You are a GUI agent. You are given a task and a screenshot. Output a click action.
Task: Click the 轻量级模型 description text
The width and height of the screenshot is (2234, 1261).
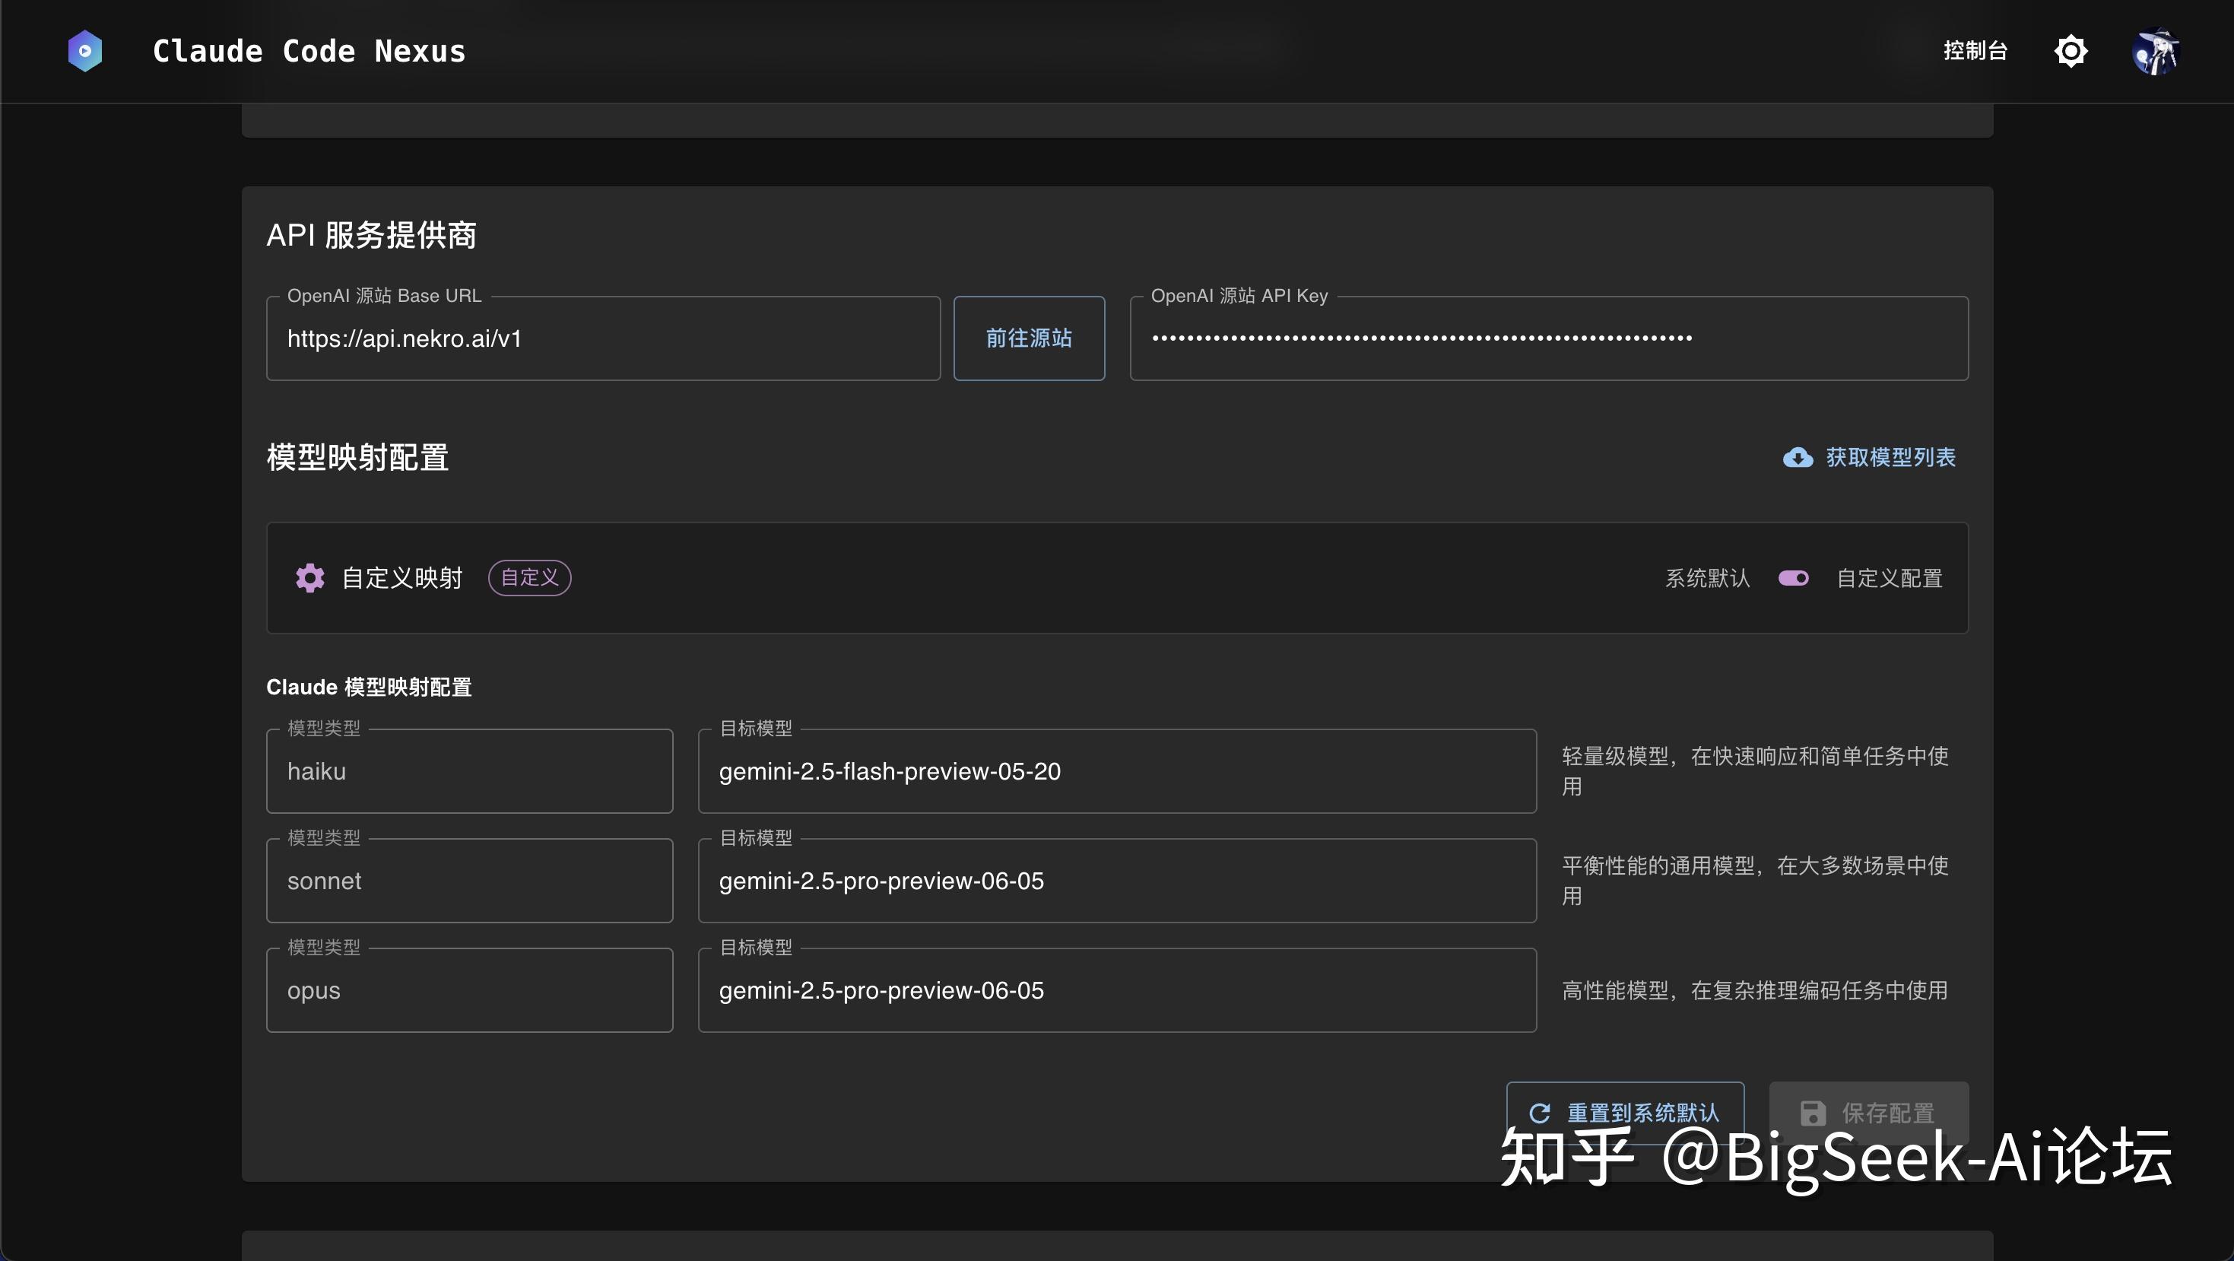pyautogui.click(x=1755, y=771)
